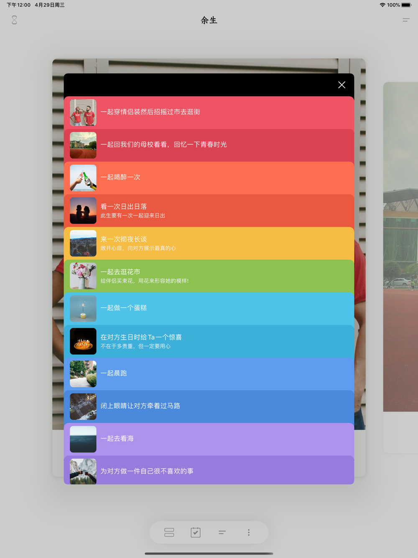Select '一起喝醉一次' item

[x=209, y=178]
